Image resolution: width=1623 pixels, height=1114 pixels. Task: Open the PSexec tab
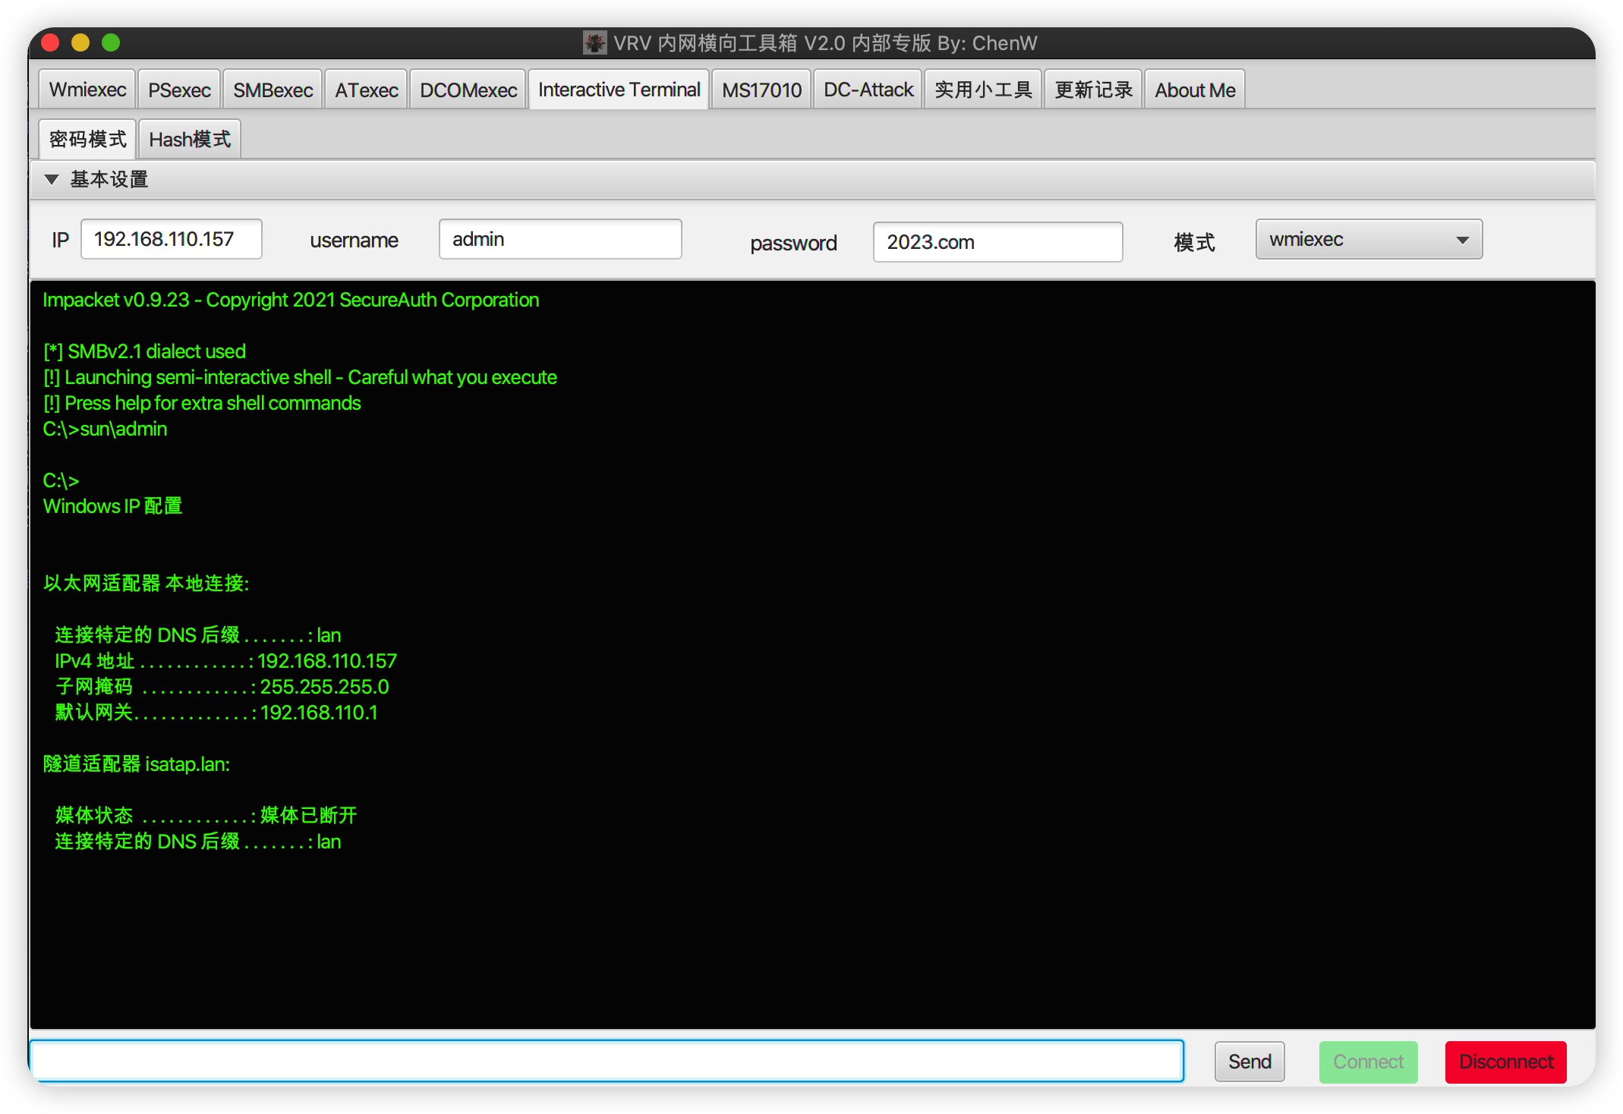coord(179,90)
